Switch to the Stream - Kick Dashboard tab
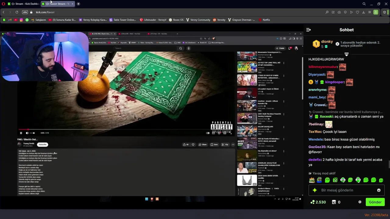The height and width of the screenshot is (219, 390). pyautogui.click(x=23, y=4)
